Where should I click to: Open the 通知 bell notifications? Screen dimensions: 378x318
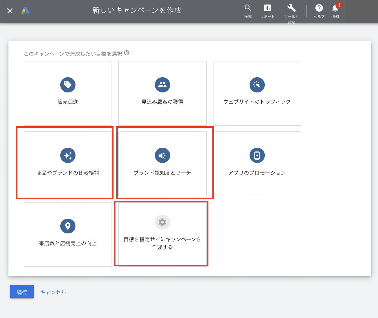coord(335,8)
